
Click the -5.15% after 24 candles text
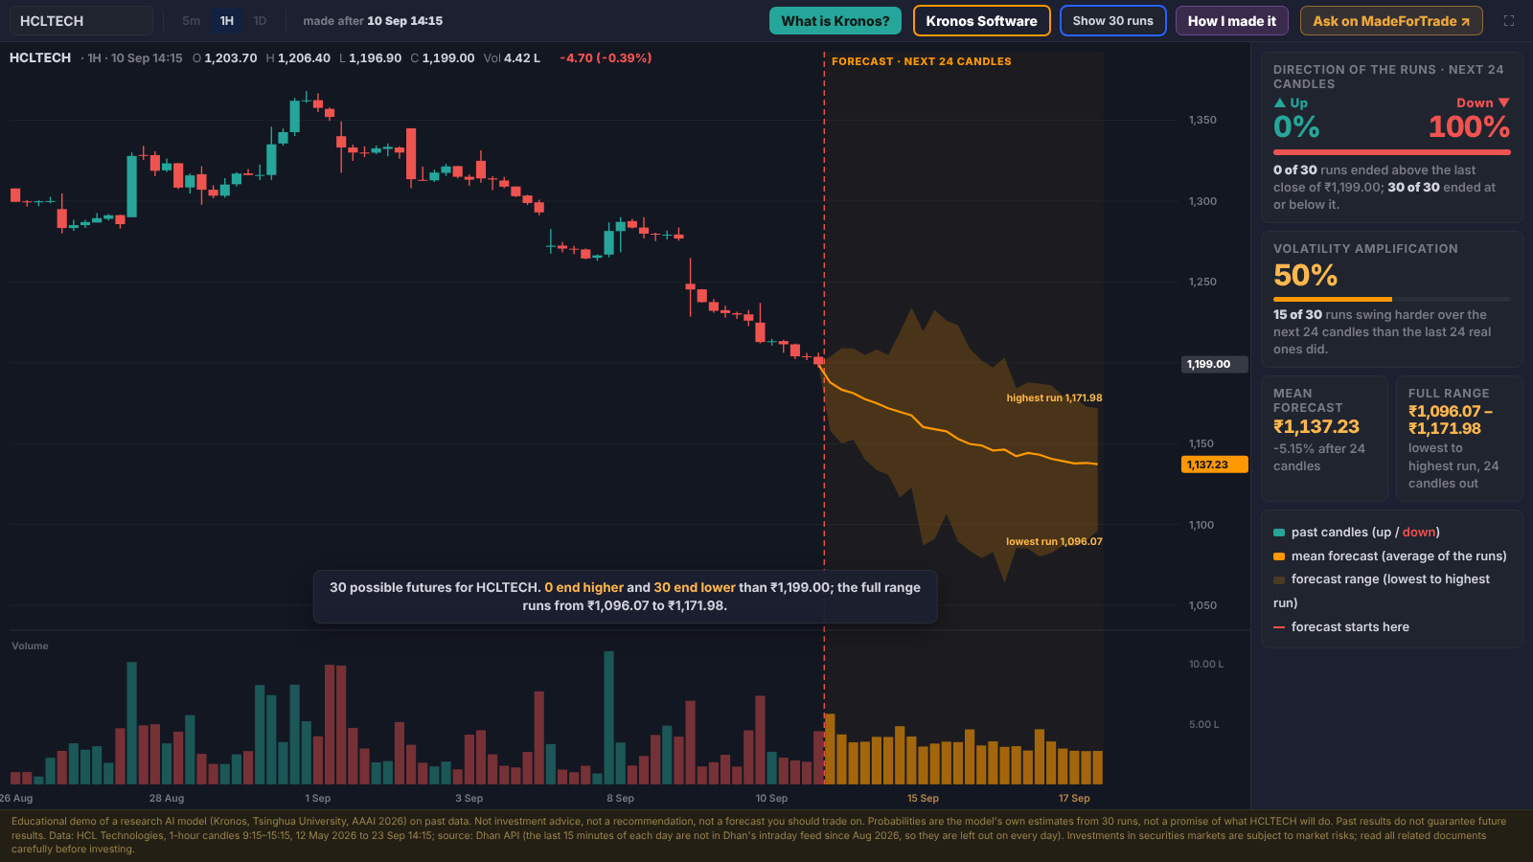click(1319, 458)
